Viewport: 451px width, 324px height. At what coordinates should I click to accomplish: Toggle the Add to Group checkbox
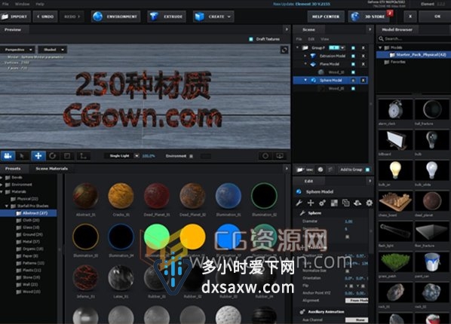pyautogui.click(x=367, y=170)
